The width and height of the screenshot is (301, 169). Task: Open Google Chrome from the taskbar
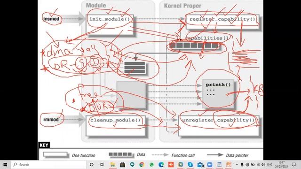142,165
